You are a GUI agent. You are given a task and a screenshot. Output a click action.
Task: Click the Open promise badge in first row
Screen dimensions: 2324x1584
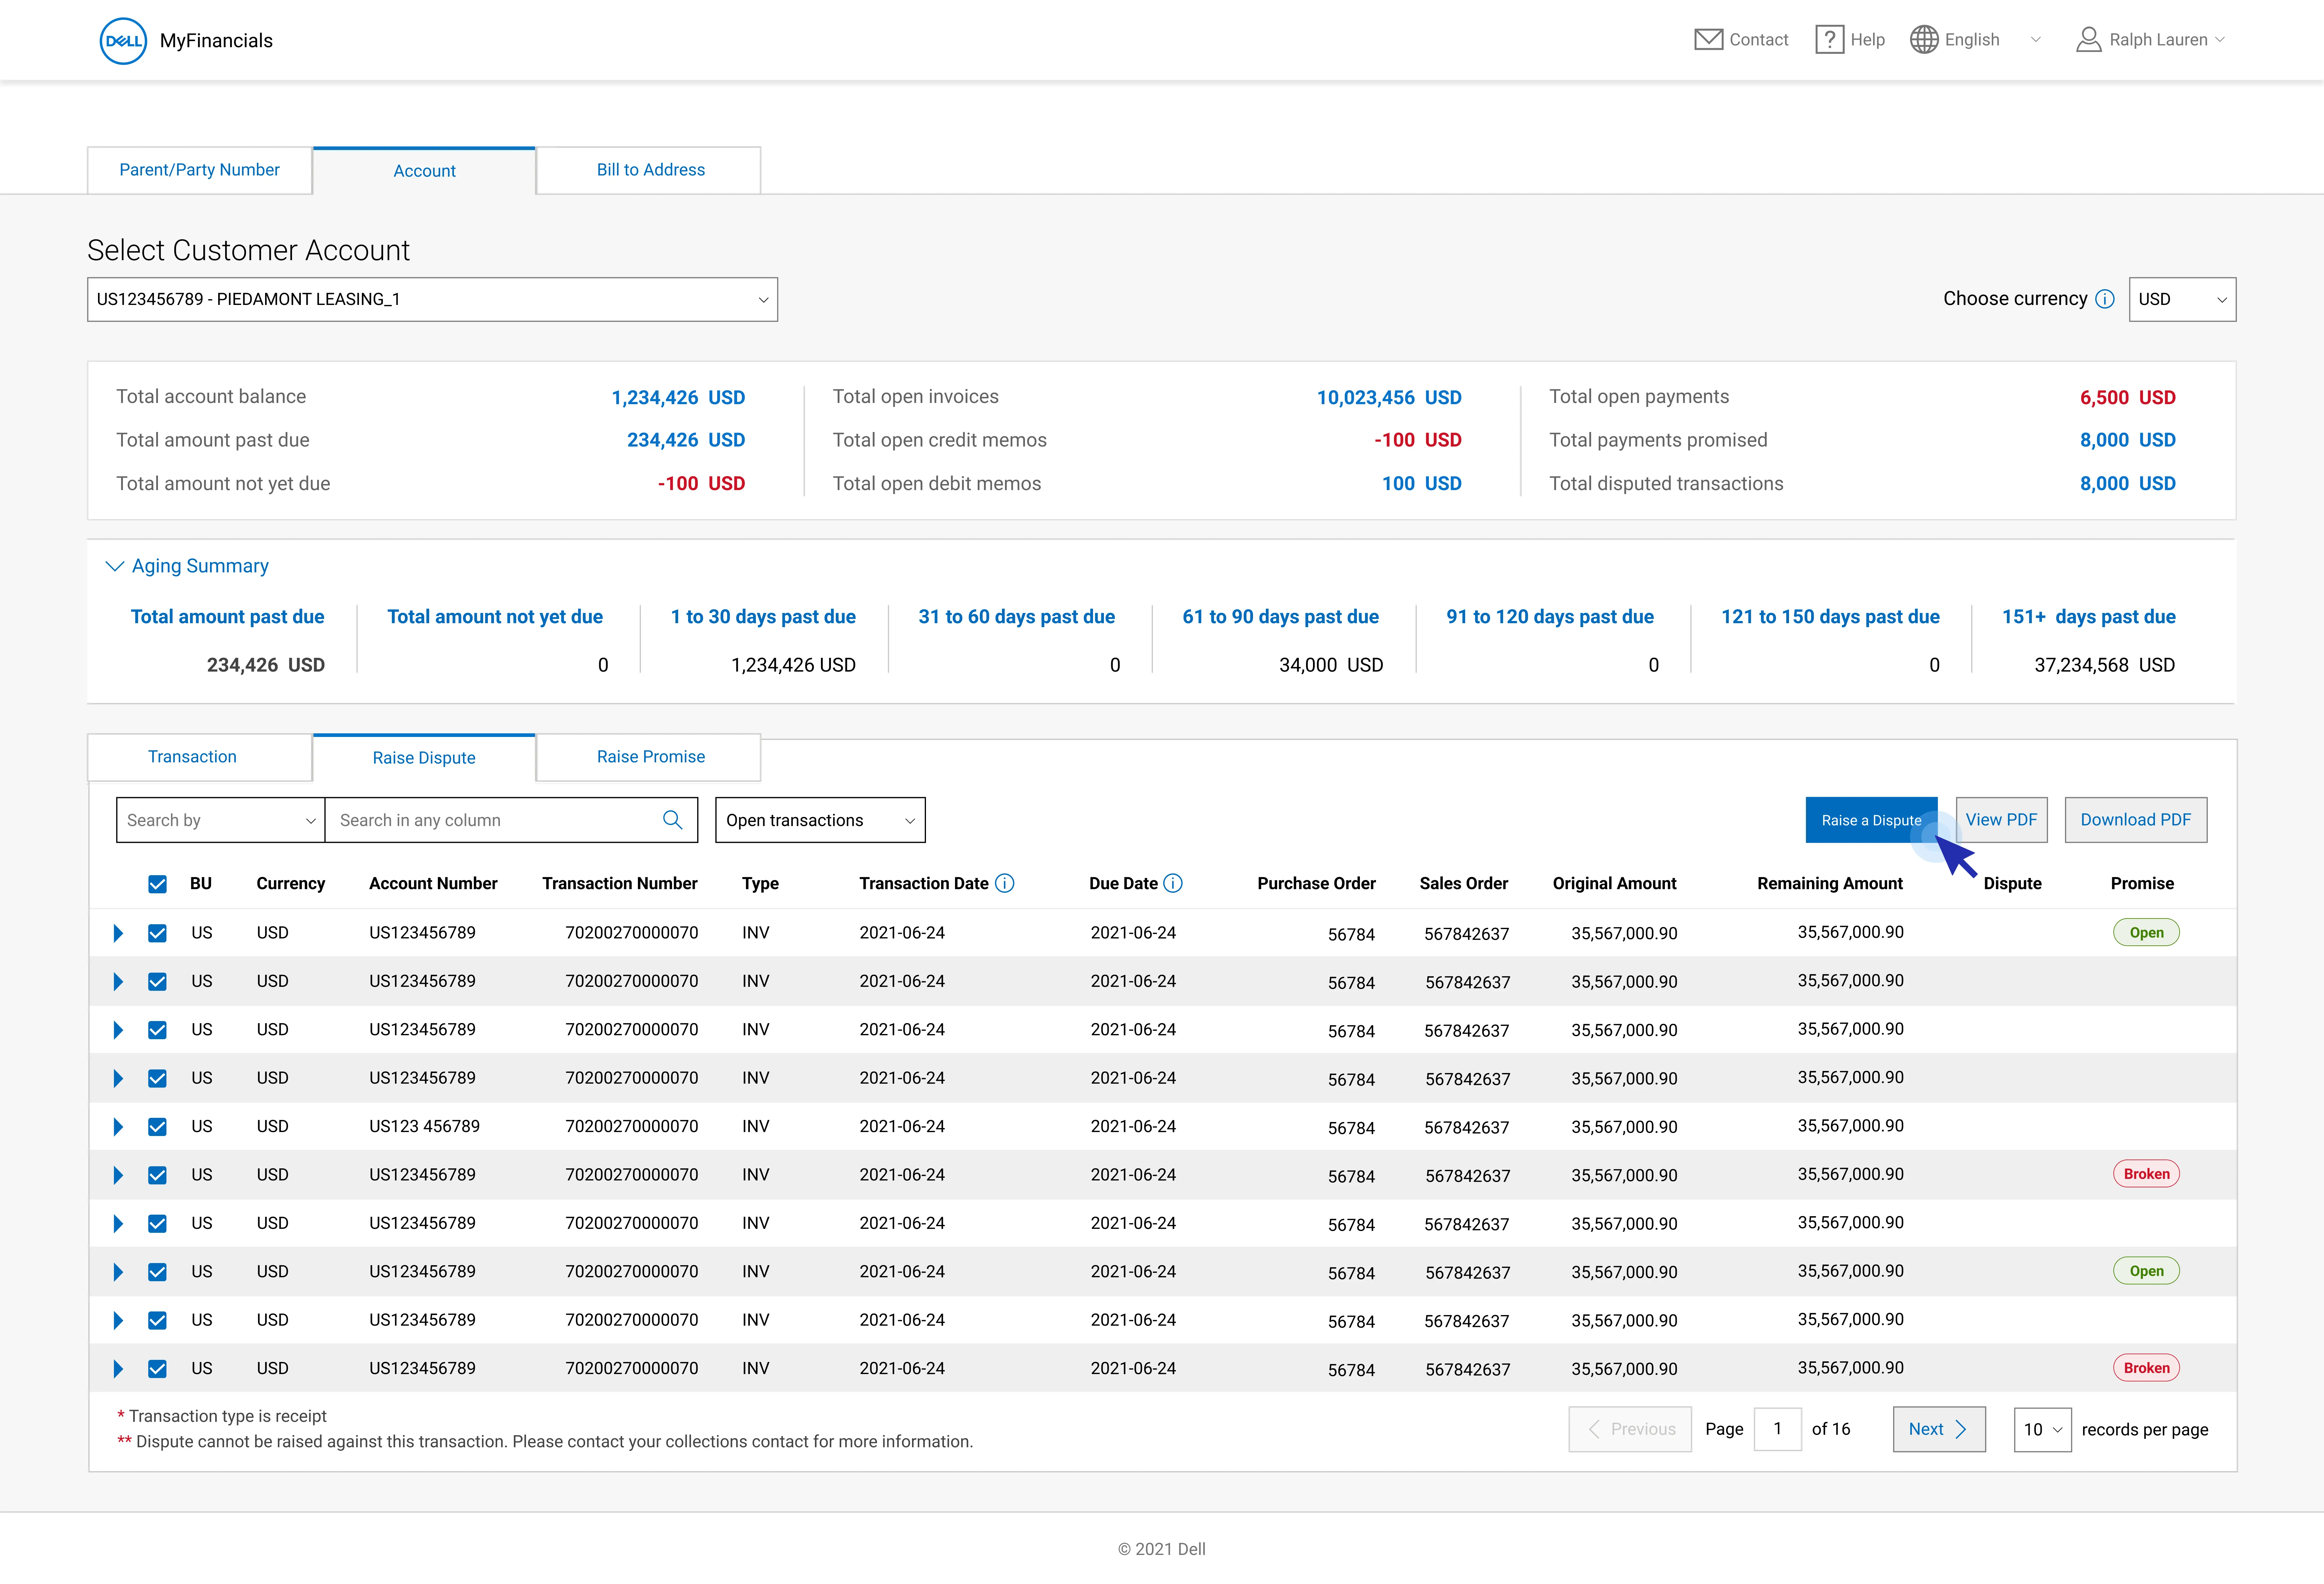tap(2146, 932)
